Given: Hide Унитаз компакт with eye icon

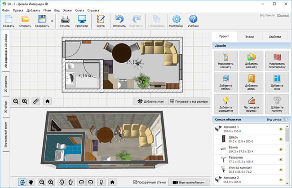Looking at the screenshot, I should tap(281, 170).
